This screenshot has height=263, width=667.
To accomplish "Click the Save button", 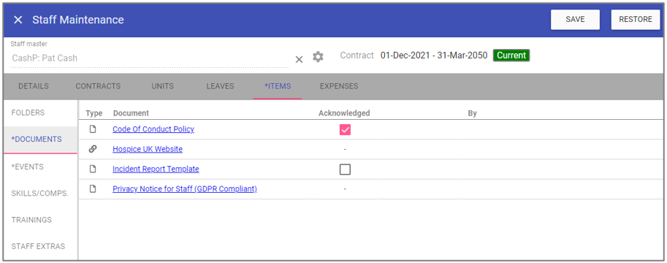I will pos(575,20).
